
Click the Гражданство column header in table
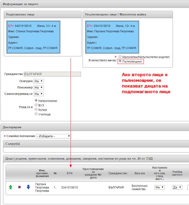118,173
